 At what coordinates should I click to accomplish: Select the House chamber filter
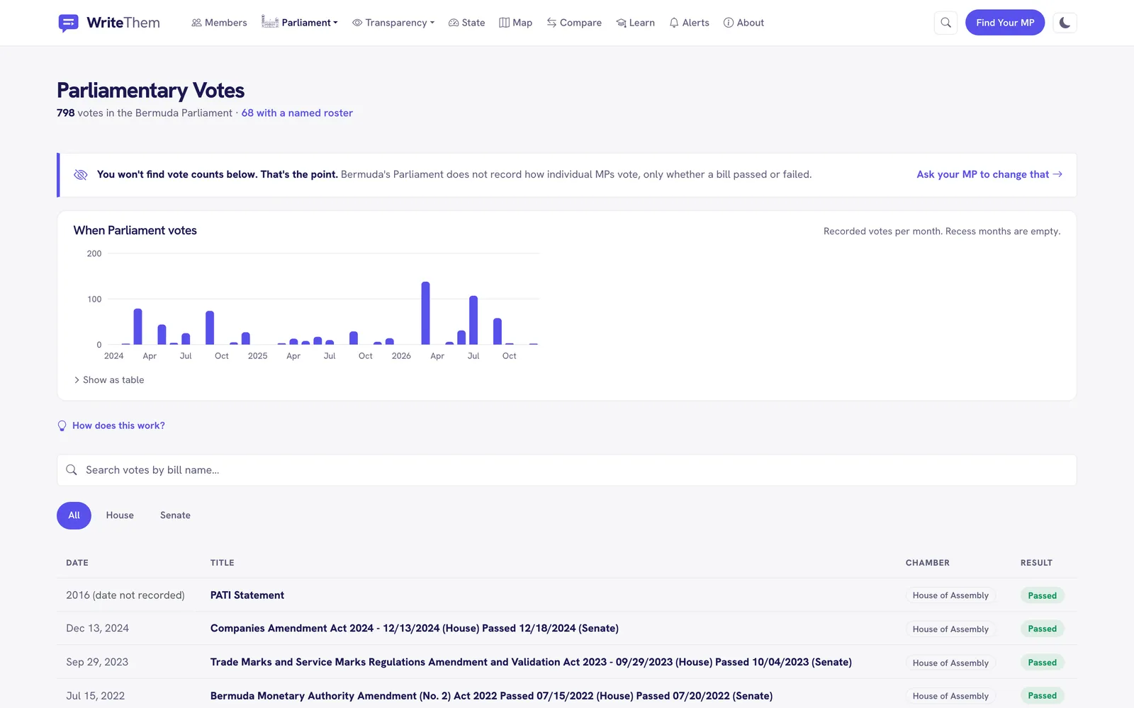tap(120, 515)
